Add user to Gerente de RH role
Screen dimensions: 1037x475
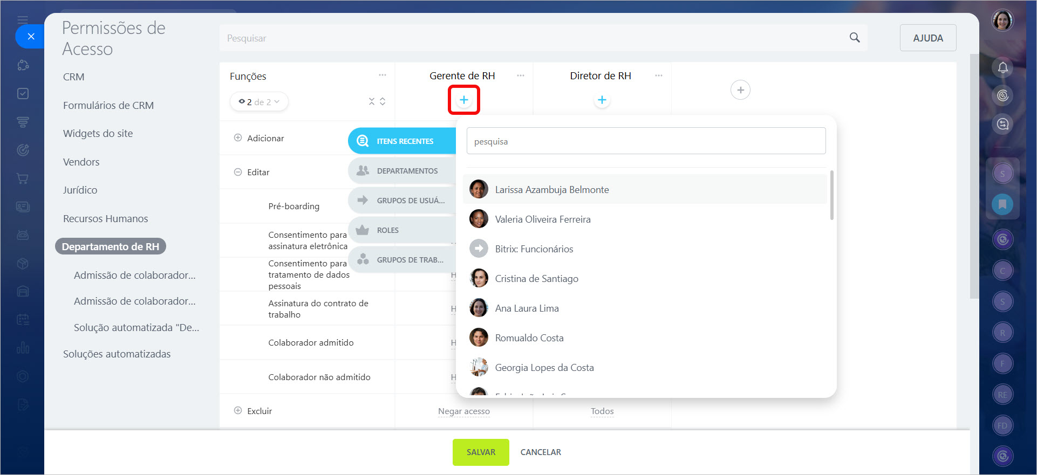(x=463, y=100)
